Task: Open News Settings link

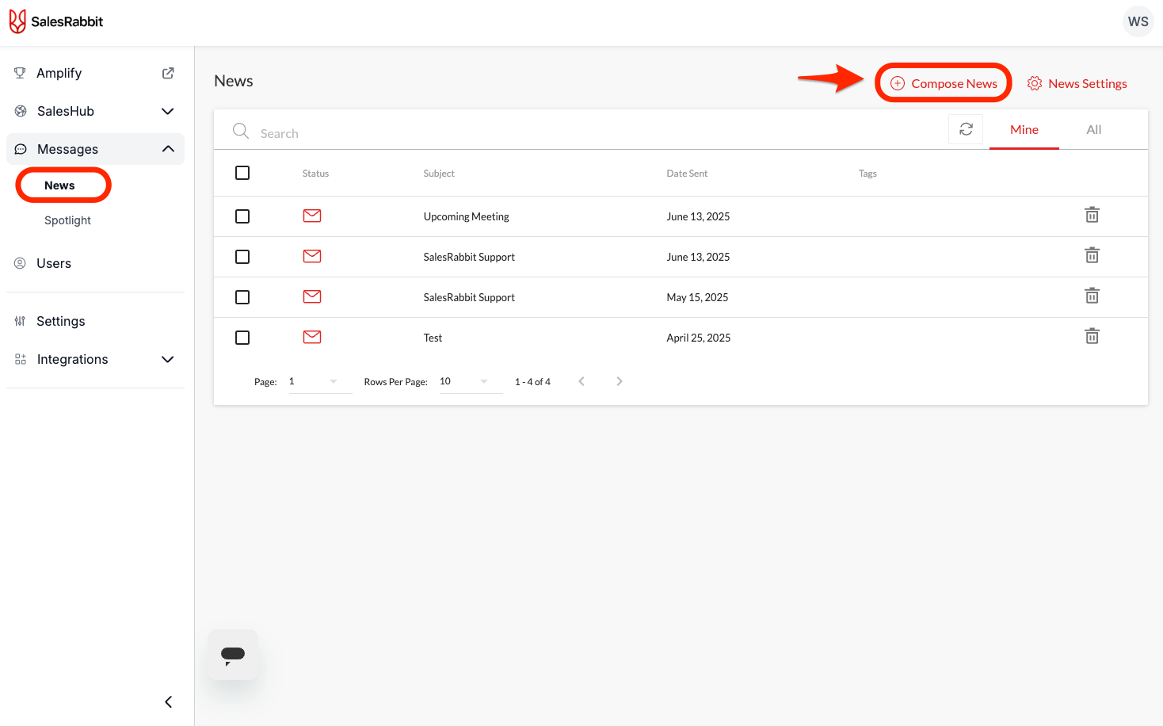Action: [x=1077, y=83]
